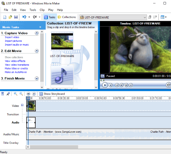Jump forward to the next clip in monitor
This screenshot has width=171, height=154.
131,85
